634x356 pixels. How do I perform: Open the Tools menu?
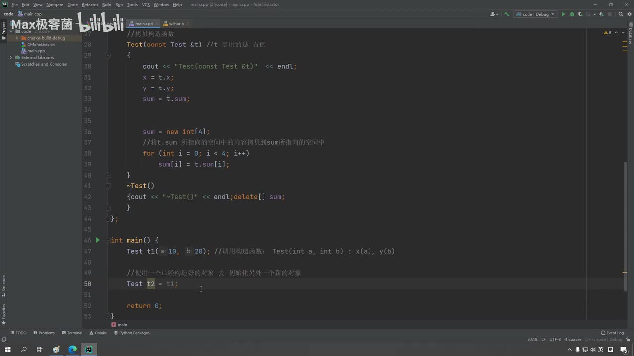132,4
